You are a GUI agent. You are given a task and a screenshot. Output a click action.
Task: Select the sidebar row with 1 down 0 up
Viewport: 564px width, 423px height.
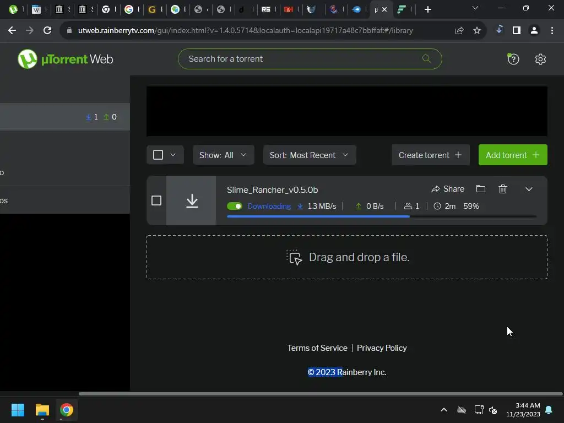pyautogui.click(x=65, y=117)
